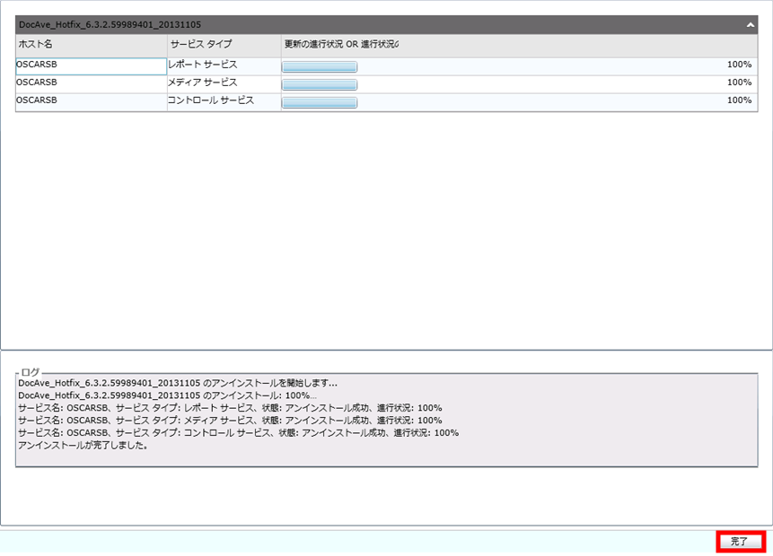The height and width of the screenshot is (556, 773).
Task: Click log line for レポート サービス アンインストール成功
Action: 230,408
